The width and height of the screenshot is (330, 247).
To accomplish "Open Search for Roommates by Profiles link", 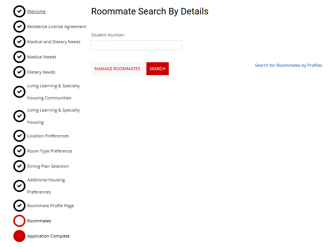I will 288,65.
